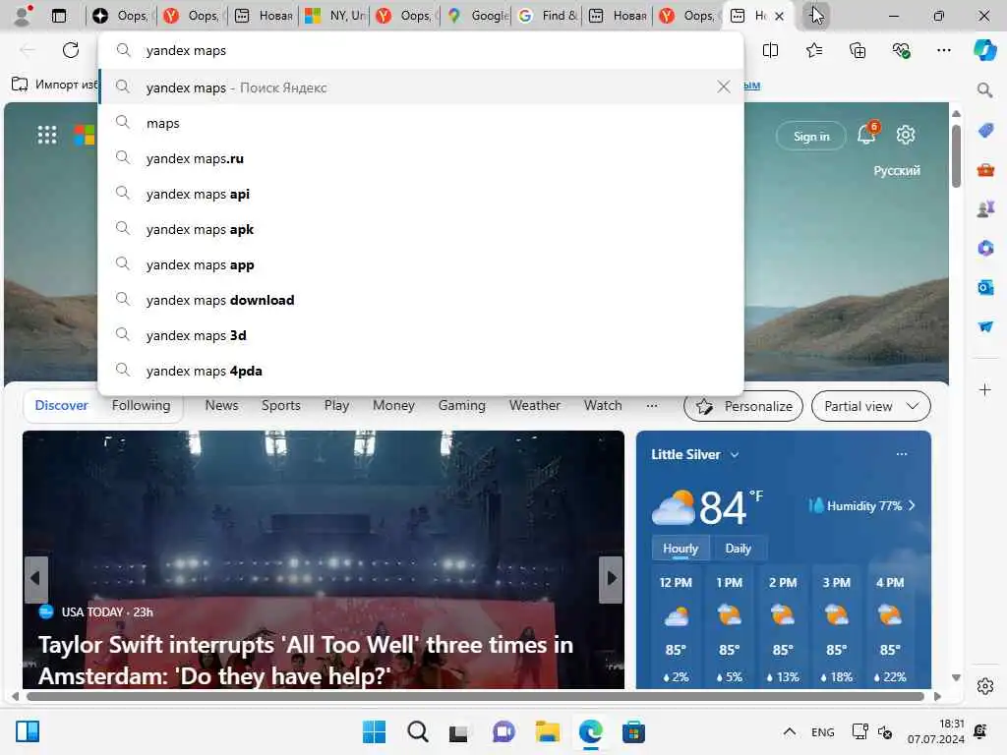Open the Taylor Swift headline article

(306, 660)
